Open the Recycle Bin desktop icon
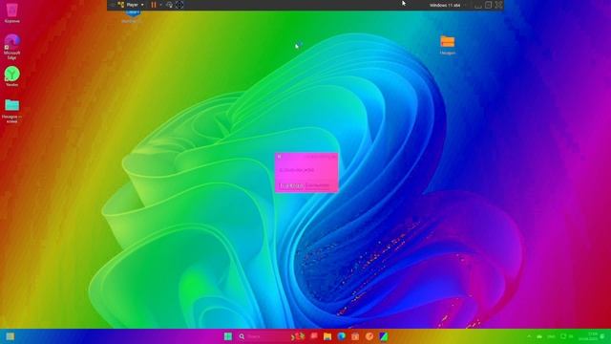Viewport: 611px width, 344px height. tap(11, 11)
